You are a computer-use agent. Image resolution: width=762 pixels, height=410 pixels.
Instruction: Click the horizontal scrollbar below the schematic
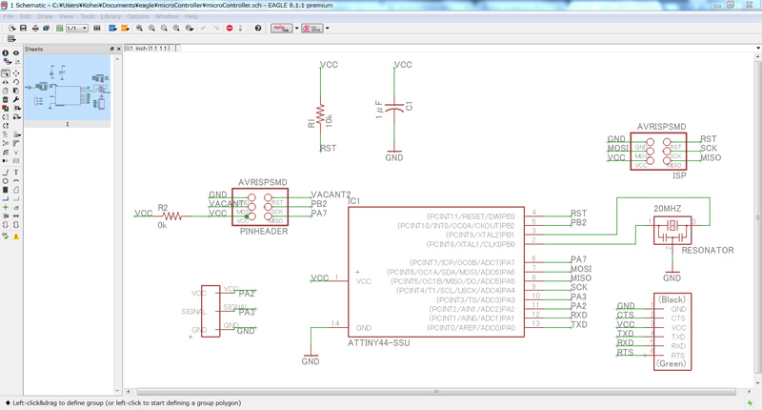point(436,392)
